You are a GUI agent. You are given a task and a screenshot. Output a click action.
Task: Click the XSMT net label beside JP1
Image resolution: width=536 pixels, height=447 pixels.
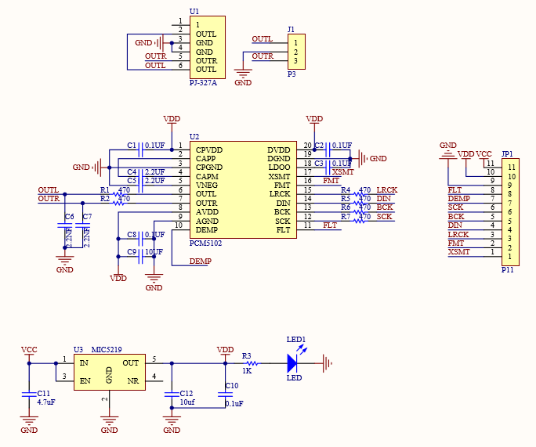(x=458, y=252)
